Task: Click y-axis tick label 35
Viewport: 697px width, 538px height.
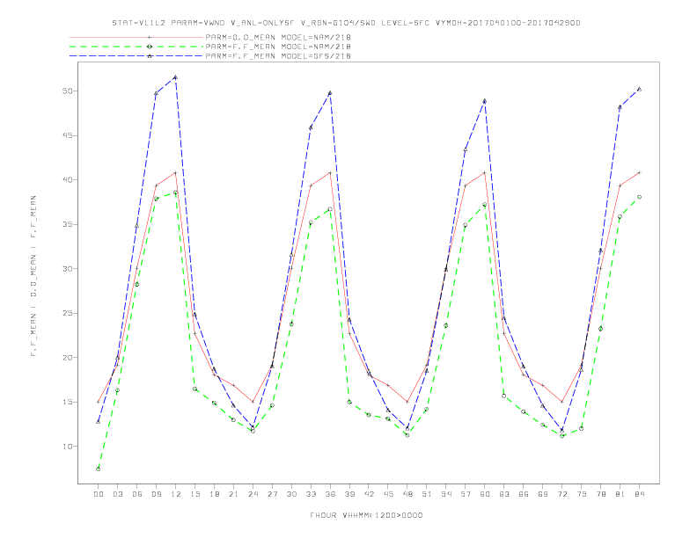Action: 67,224
